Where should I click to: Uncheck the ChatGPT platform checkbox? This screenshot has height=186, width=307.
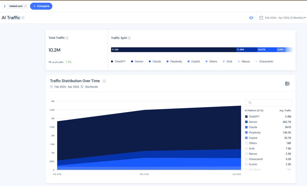click(x=246, y=116)
